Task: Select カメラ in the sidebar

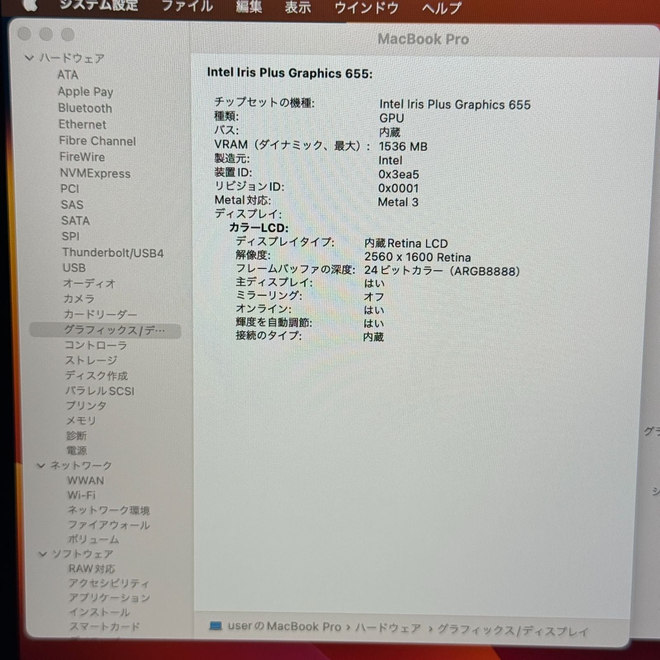Action: pos(79,299)
